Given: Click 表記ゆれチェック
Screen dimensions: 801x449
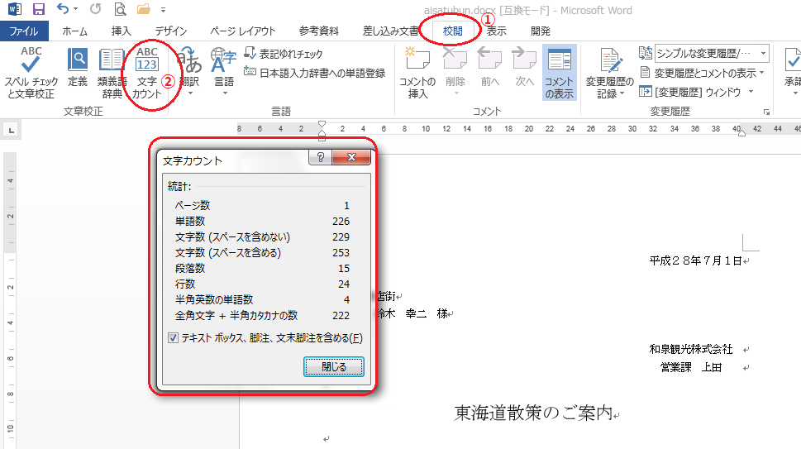Looking at the screenshot, I should pyautogui.click(x=284, y=54).
